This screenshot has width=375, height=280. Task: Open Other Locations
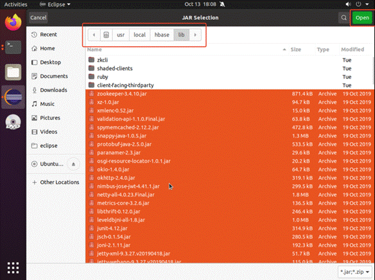tap(55, 182)
